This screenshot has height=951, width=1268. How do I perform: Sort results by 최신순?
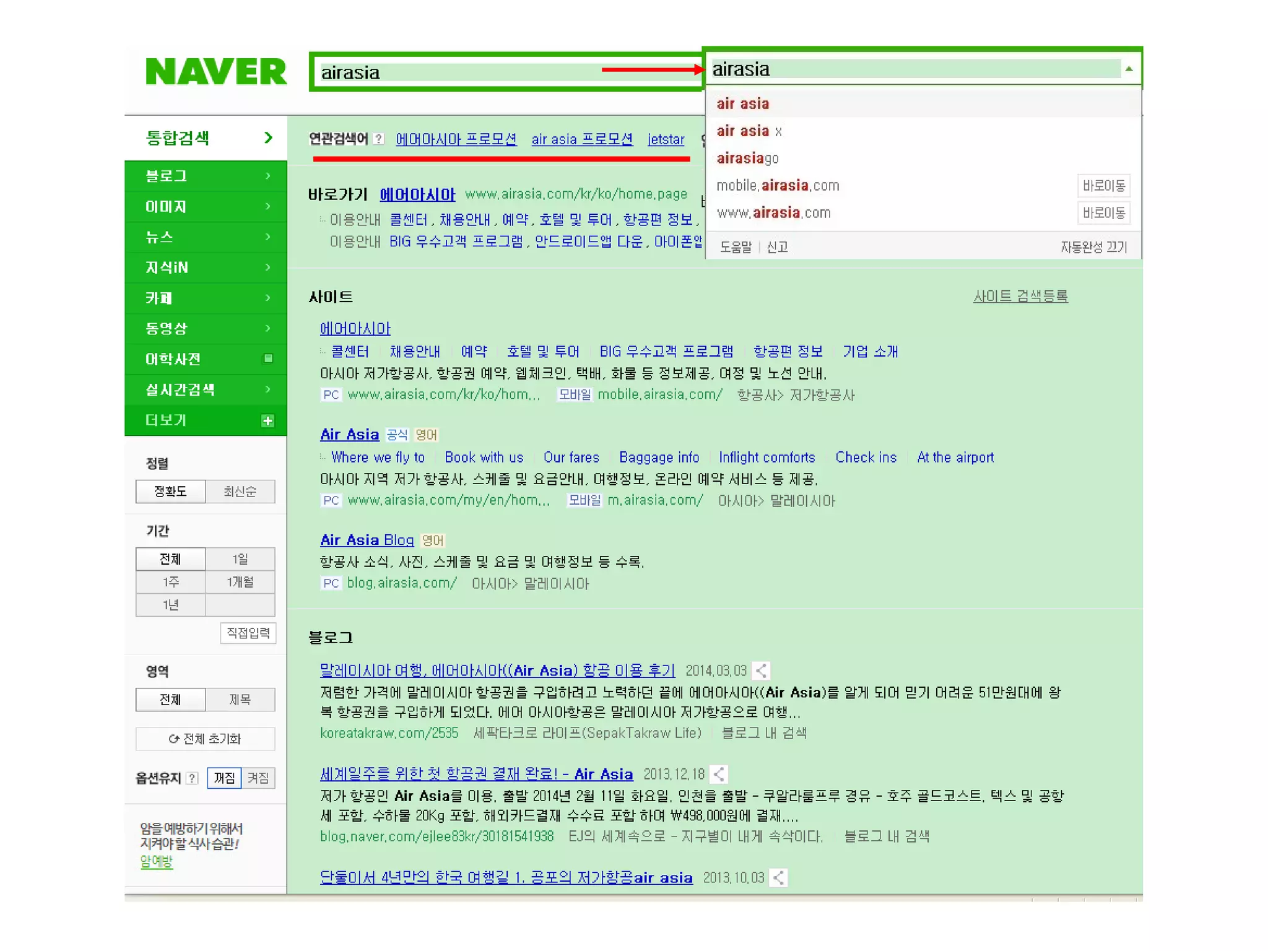[x=240, y=492]
